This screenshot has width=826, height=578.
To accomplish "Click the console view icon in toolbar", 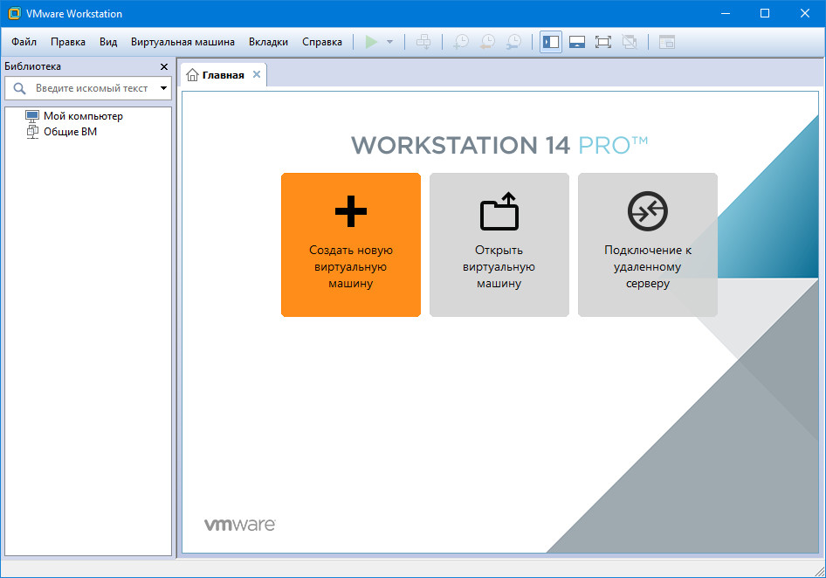I will click(667, 42).
